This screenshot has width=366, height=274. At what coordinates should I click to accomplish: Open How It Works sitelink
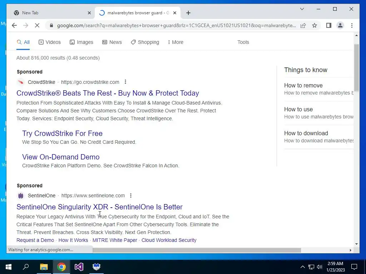click(73, 240)
